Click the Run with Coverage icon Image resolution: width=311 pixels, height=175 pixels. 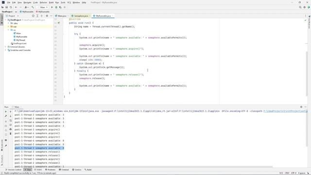coord(60,7)
